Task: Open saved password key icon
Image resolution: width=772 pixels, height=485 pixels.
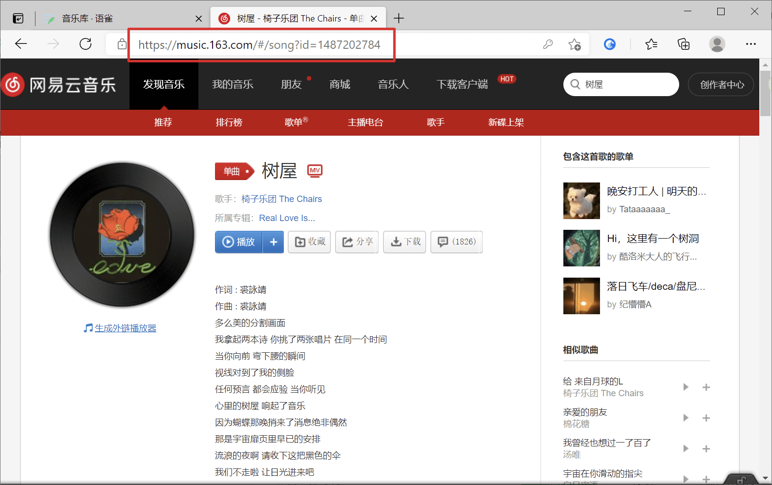Action: (548, 44)
